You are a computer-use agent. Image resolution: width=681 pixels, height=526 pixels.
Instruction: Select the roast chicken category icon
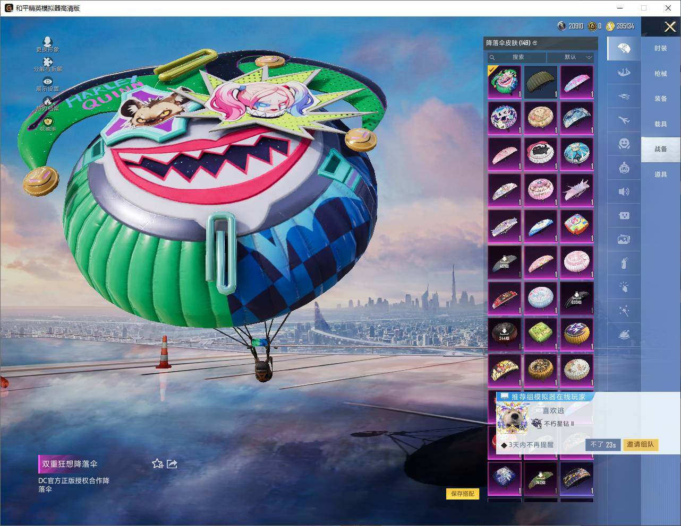pos(624,335)
